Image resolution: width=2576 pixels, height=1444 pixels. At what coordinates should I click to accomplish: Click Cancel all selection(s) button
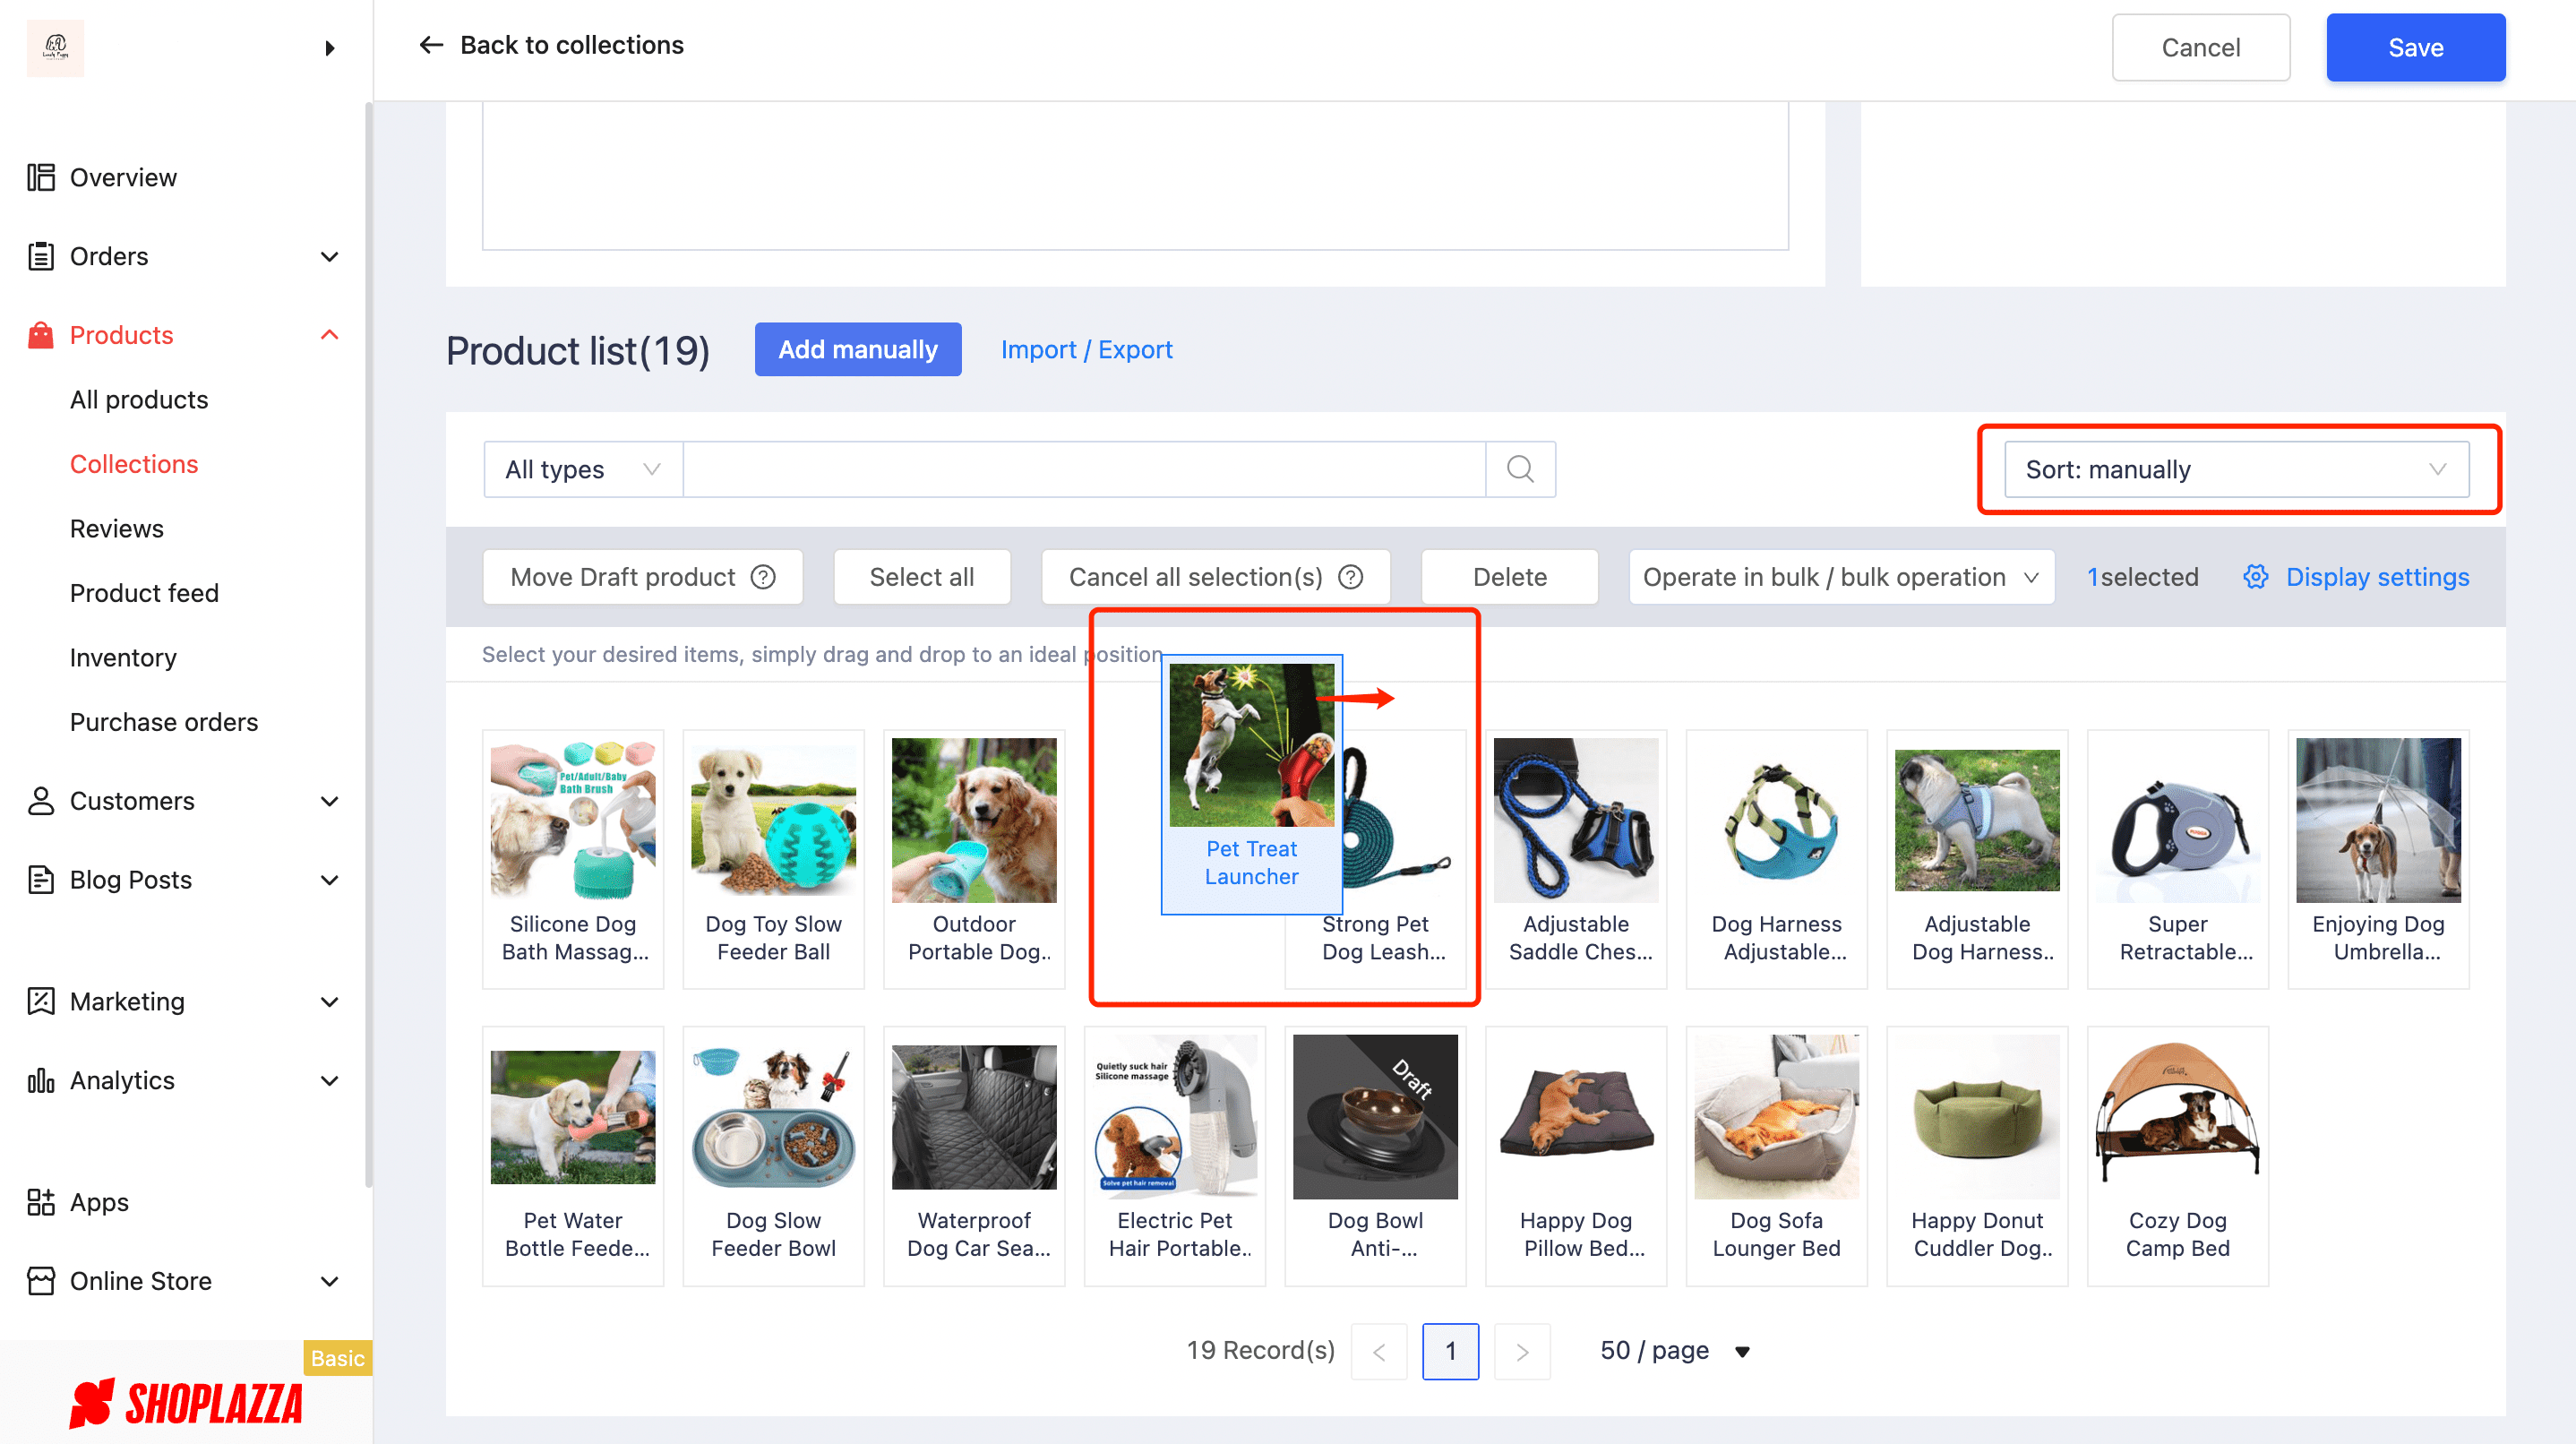pos(1215,577)
